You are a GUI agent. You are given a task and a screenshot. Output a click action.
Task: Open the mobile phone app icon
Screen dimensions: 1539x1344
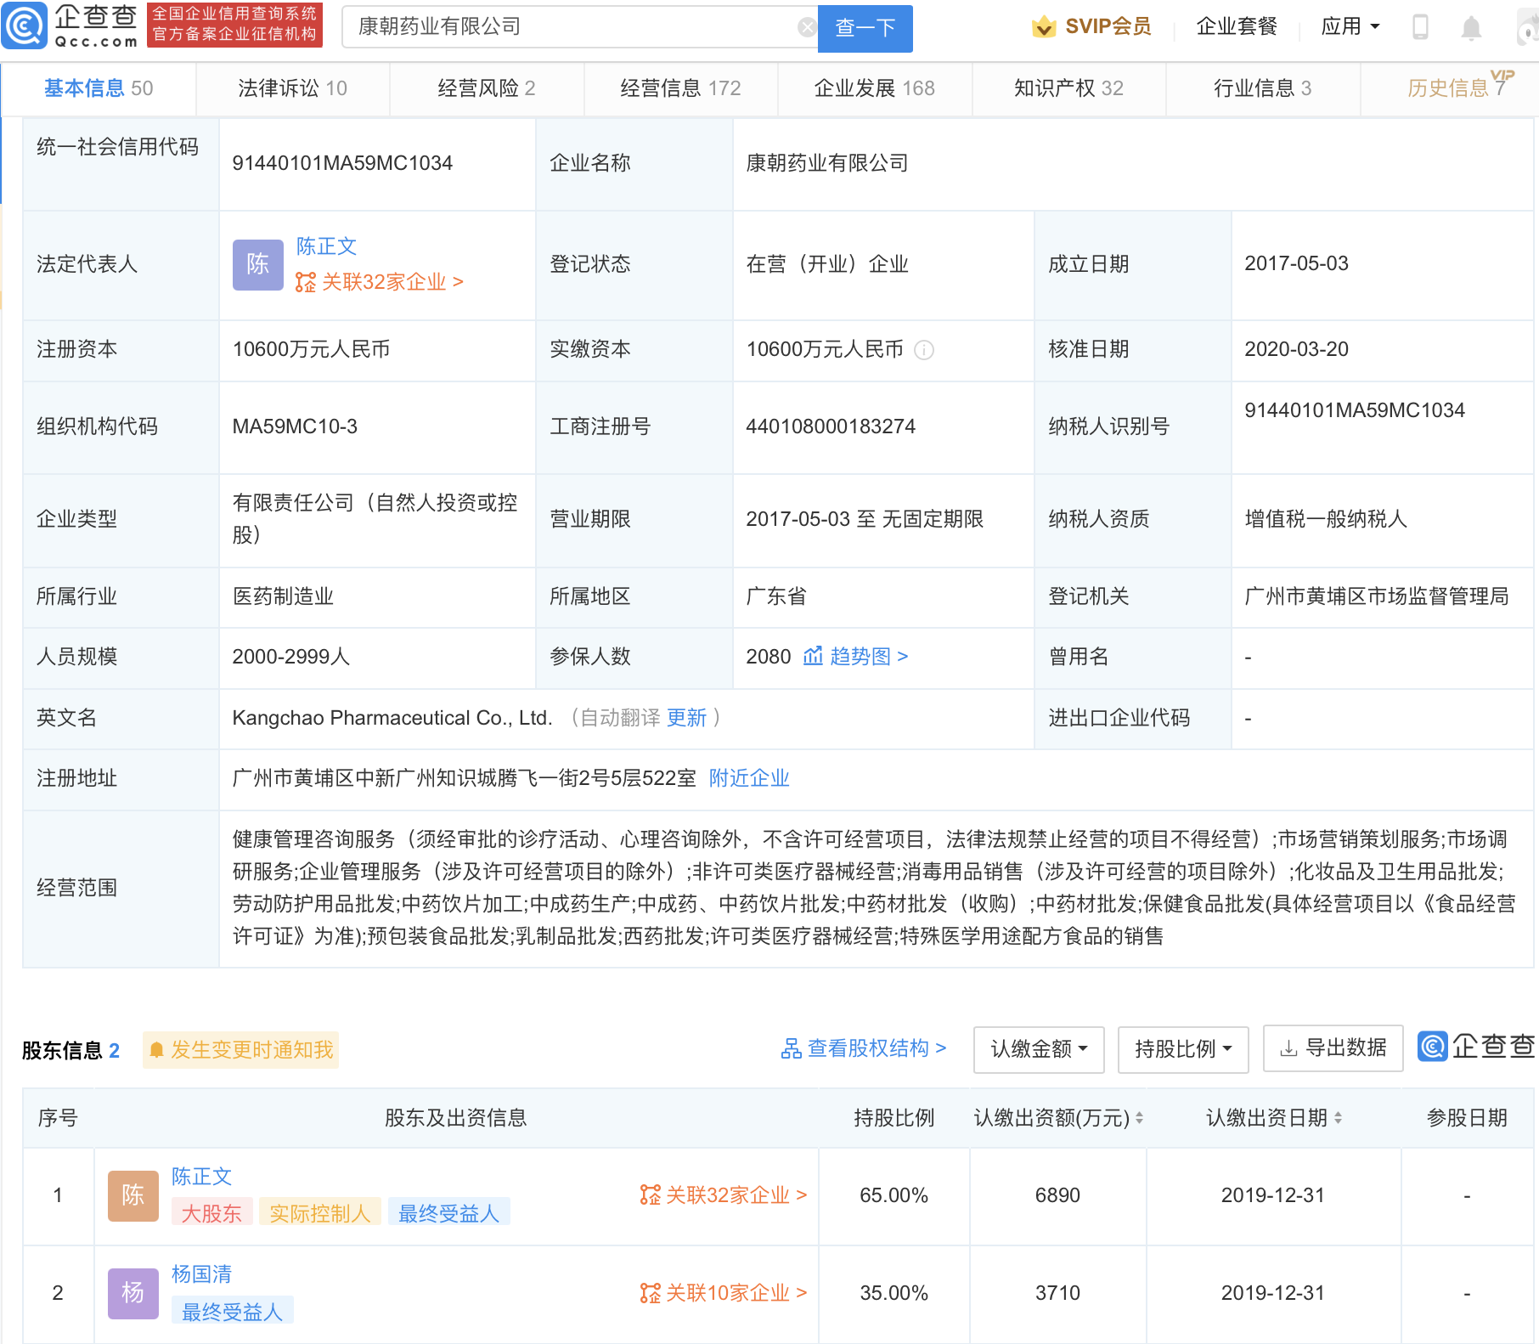(x=1420, y=27)
